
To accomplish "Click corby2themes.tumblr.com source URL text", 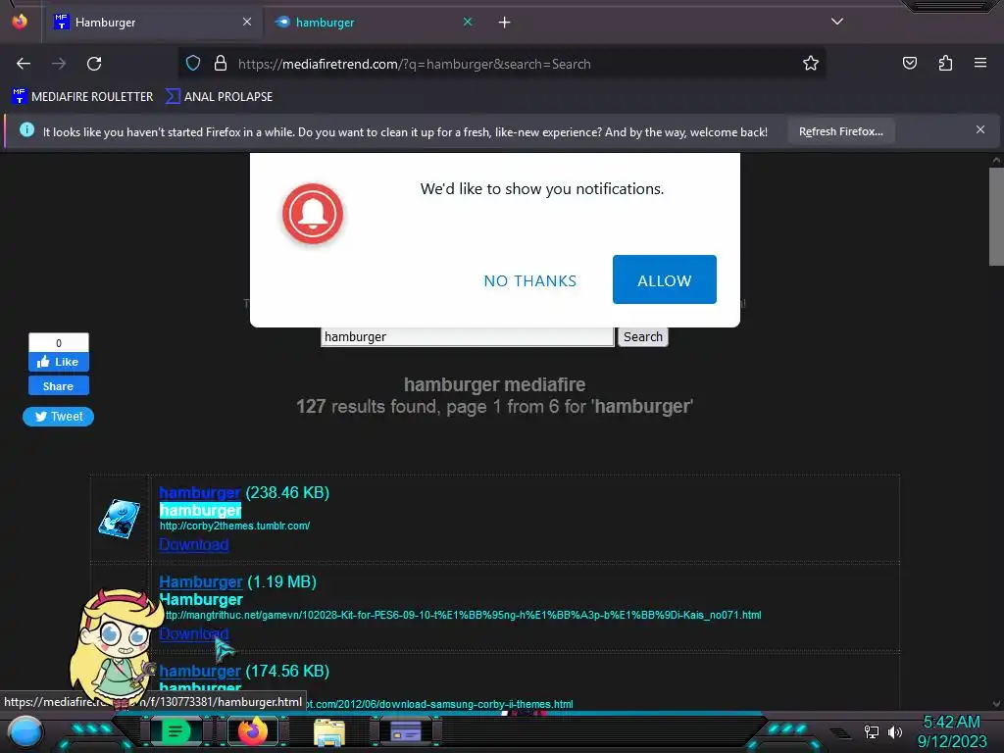I will (234, 526).
